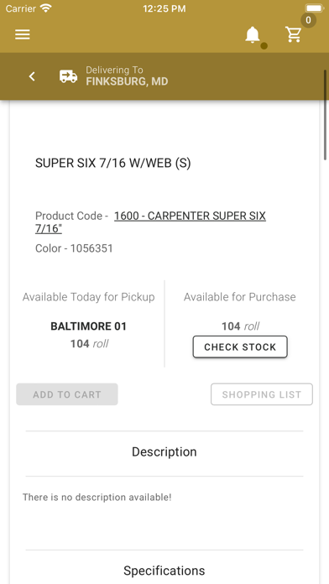Screen dimensions: 329x584
Task: Tap the Wi-Fi status icon
Action: click(x=46, y=8)
